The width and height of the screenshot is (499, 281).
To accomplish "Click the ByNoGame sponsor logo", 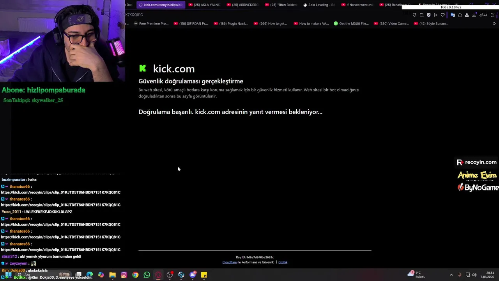I will [x=478, y=188].
